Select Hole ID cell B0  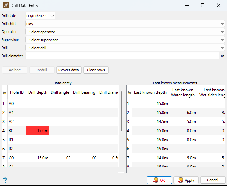(x=17, y=130)
